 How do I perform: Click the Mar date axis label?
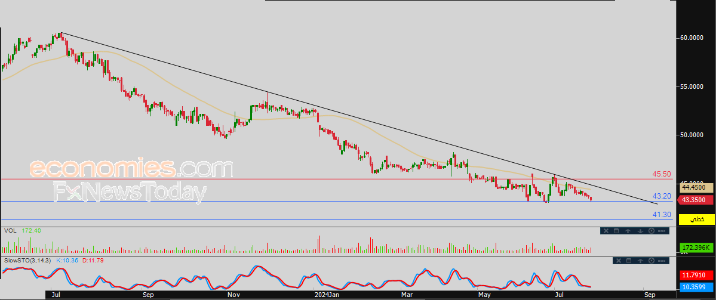407,295
